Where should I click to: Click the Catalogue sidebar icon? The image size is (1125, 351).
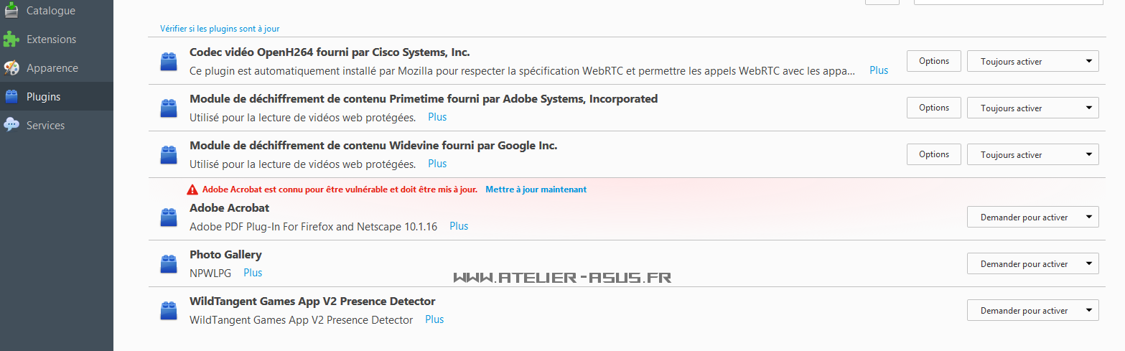click(x=11, y=11)
